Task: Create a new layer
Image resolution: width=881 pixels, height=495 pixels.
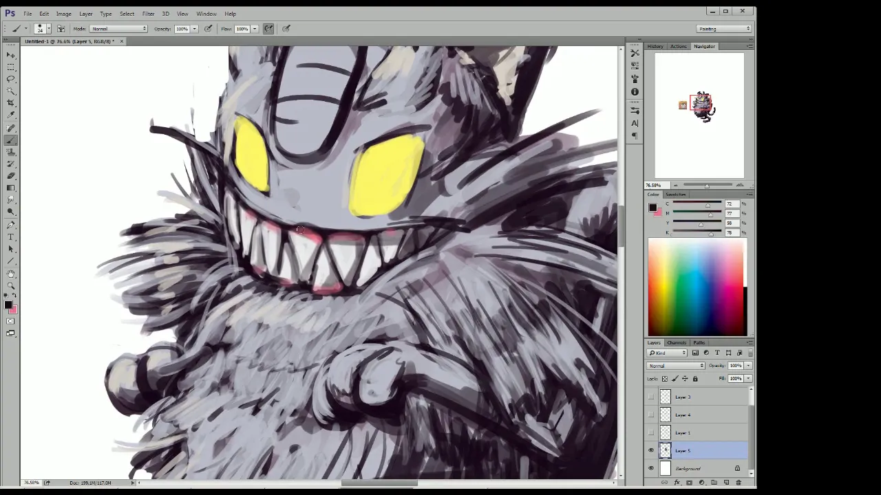Action: (x=726, y=483)
